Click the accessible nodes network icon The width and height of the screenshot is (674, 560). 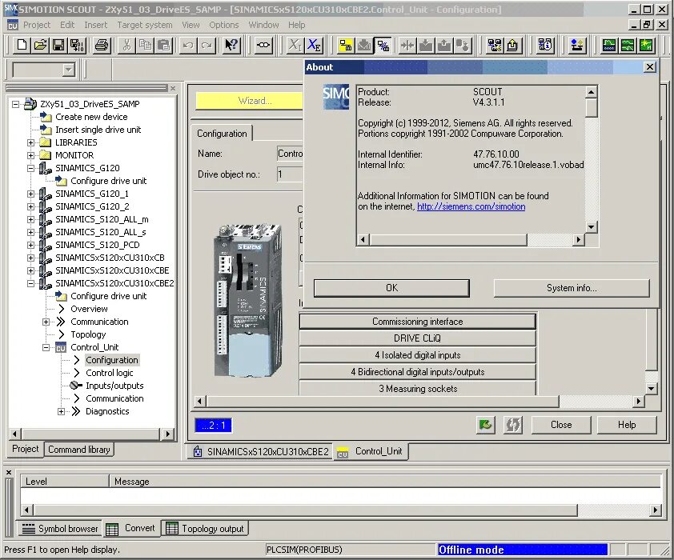pyautogui.click(x=495, y=45)
